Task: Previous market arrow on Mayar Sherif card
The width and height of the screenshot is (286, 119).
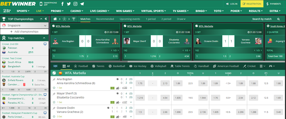Action: (x=183, y=50)
